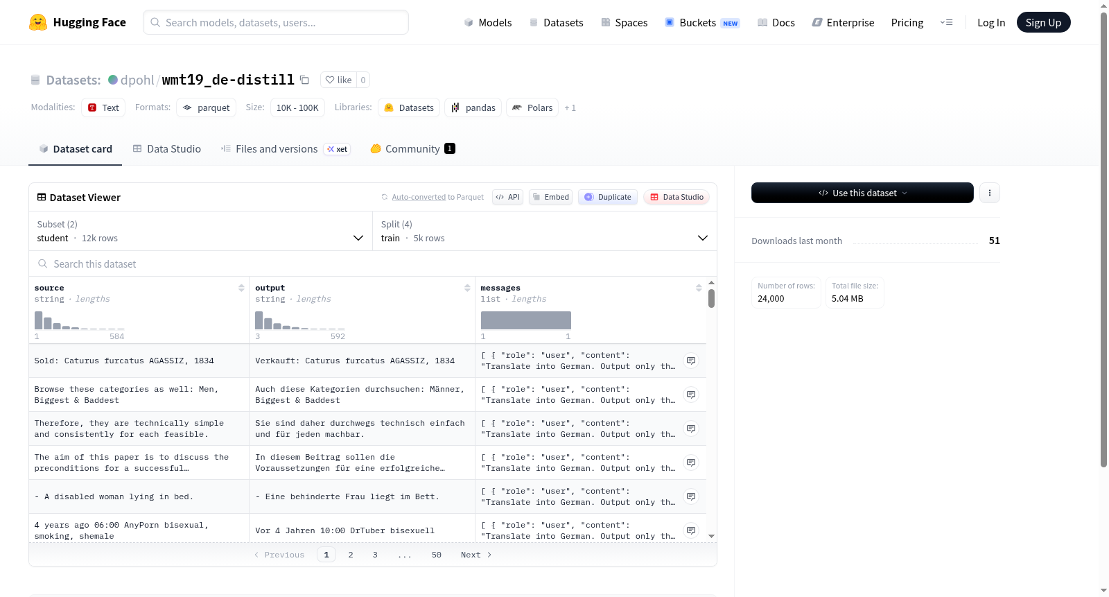Click the messages lengths histogram bar

(x=526, y=320)
